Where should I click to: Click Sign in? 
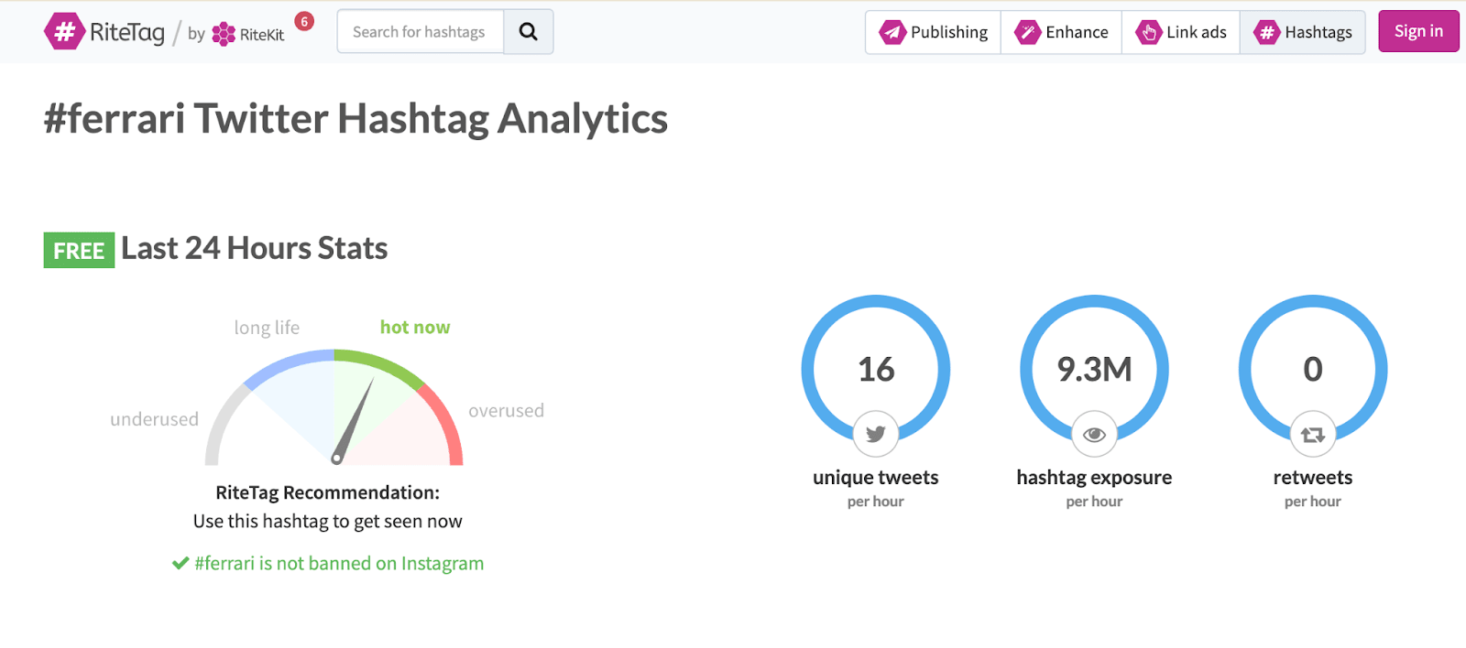tap(1417, 30)
